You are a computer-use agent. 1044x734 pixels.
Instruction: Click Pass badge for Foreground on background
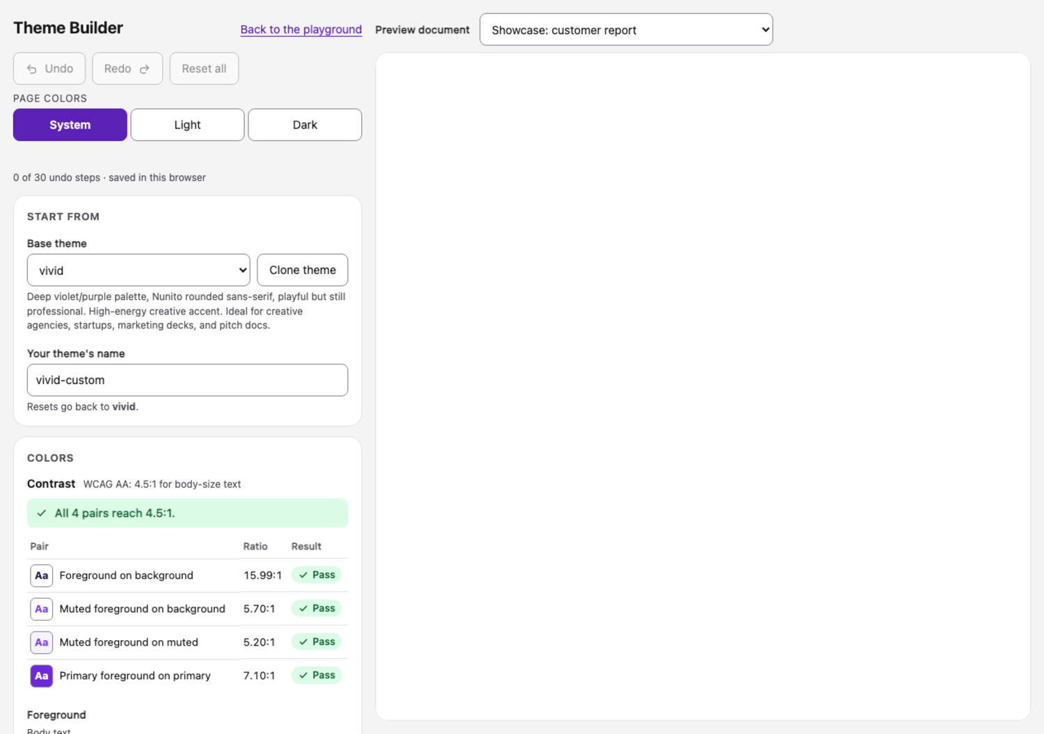tap(317, 575)
